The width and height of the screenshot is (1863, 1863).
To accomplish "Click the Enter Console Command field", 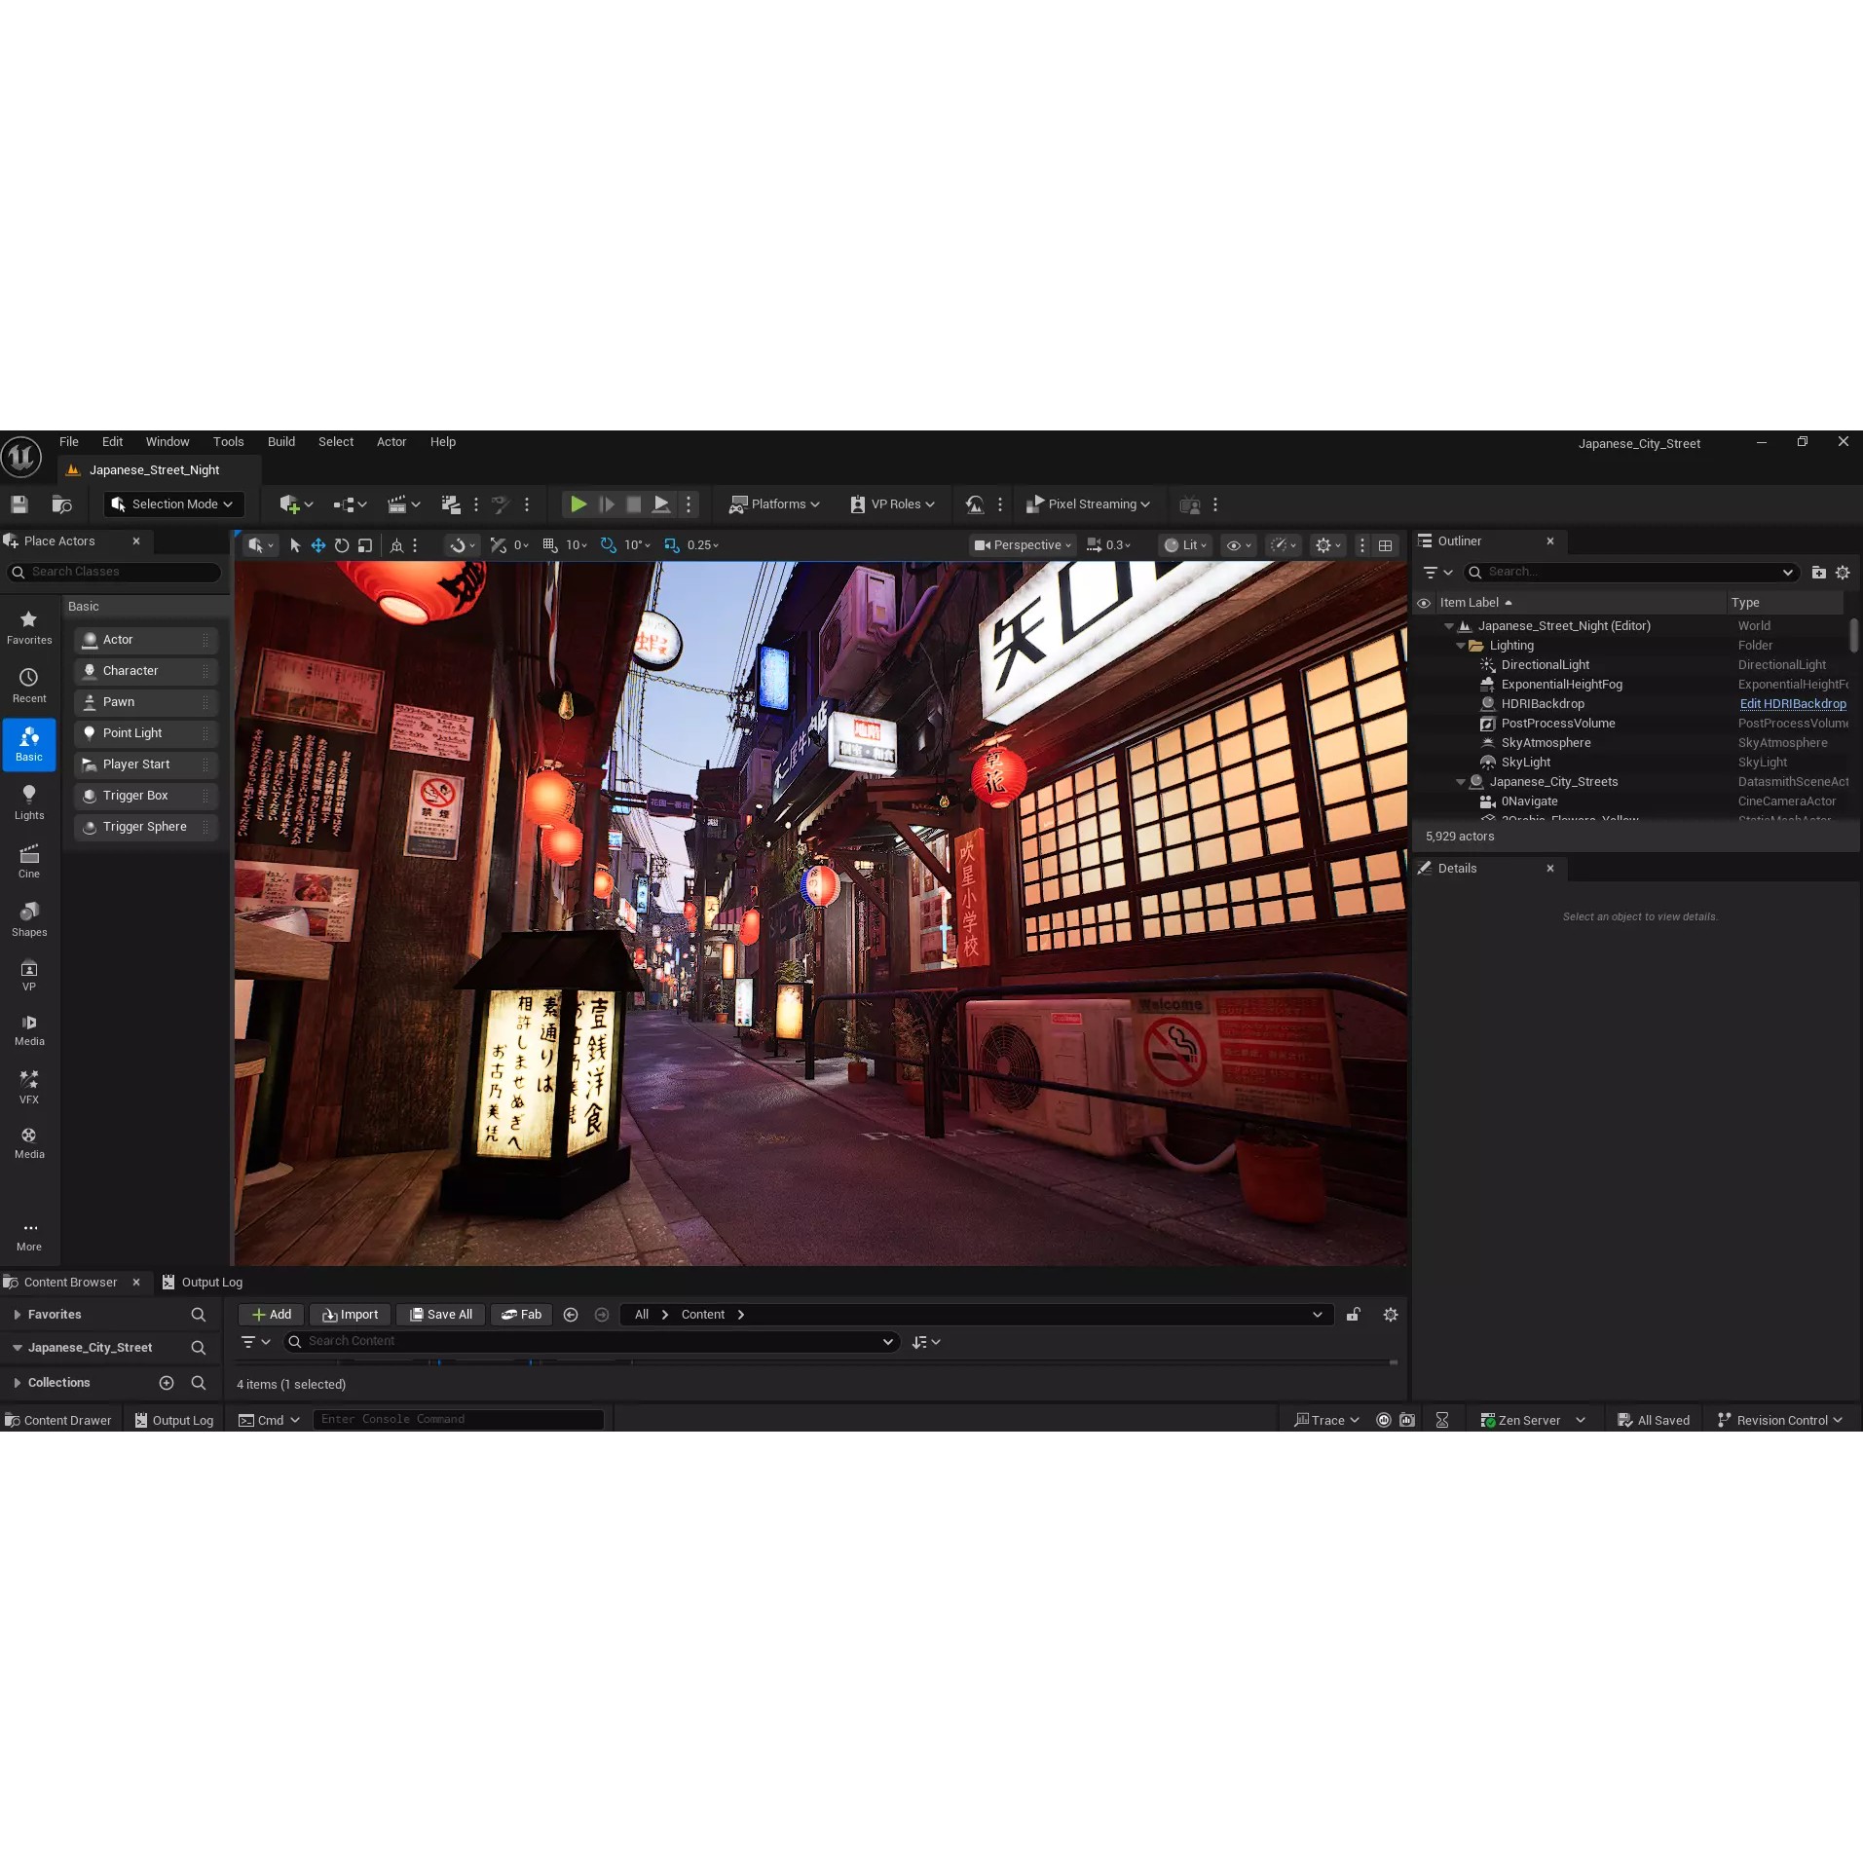I will tap(458, 1419).
